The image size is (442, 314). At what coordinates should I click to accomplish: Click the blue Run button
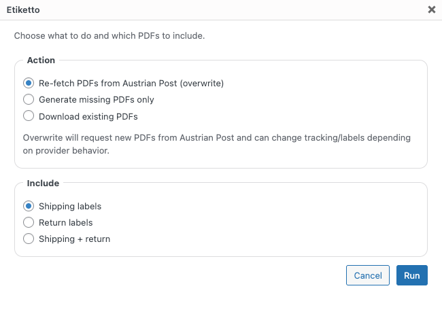point(411,275)
